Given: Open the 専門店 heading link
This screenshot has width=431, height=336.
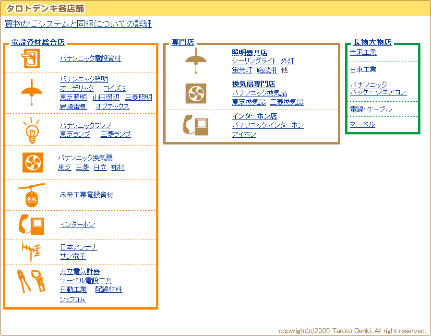Looking at the screenshot, I should (x=183, y=42).
